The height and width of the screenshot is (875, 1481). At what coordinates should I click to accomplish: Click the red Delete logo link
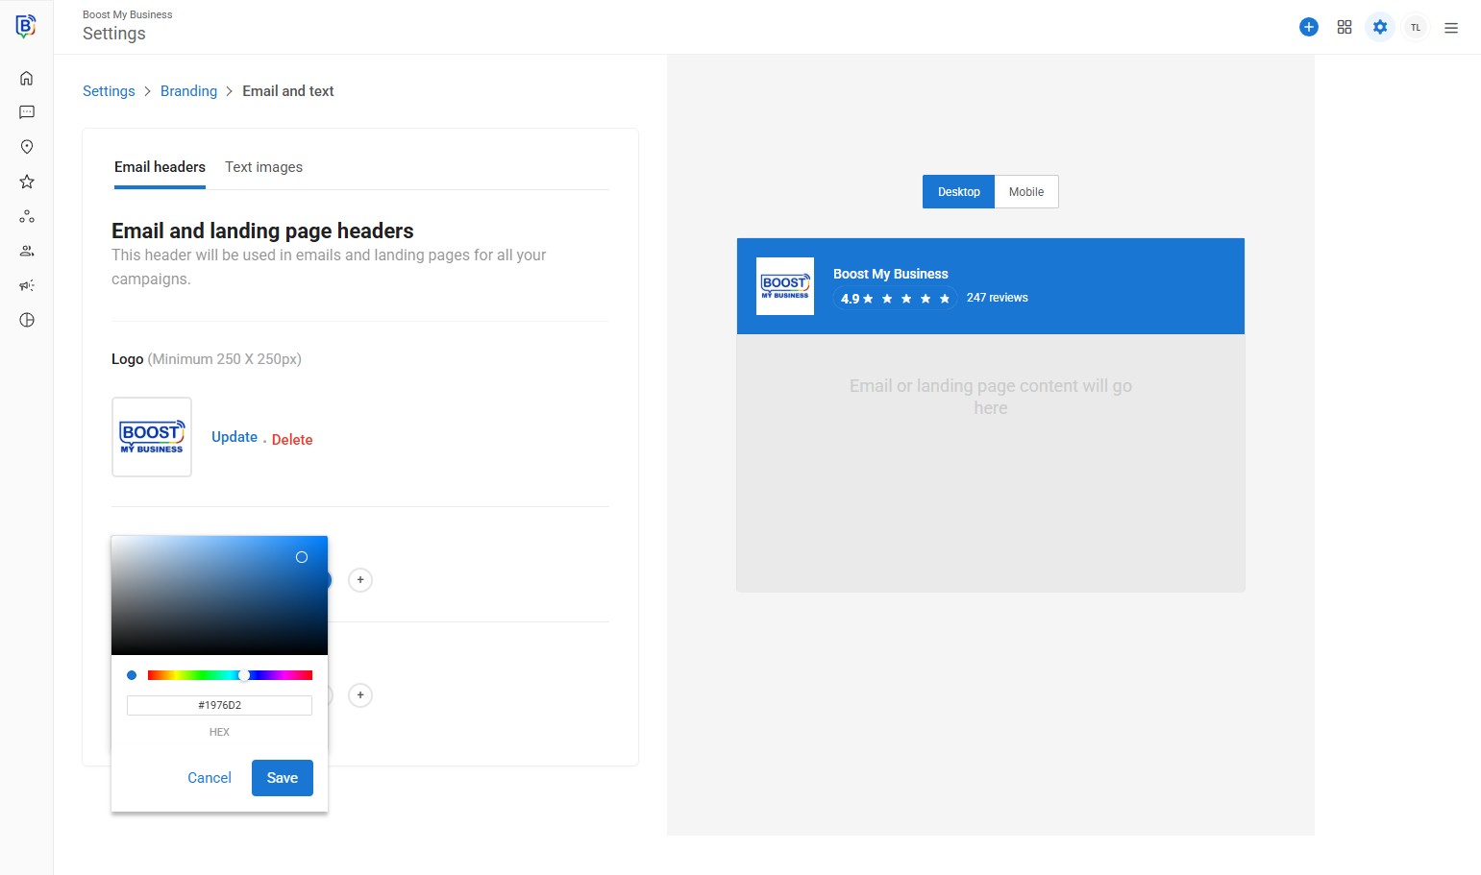coord(291,439)
